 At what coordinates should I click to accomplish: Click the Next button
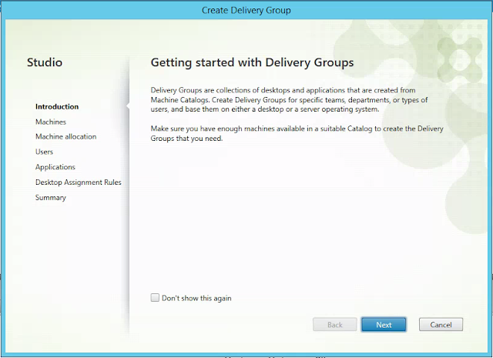(x=384, y=324)
